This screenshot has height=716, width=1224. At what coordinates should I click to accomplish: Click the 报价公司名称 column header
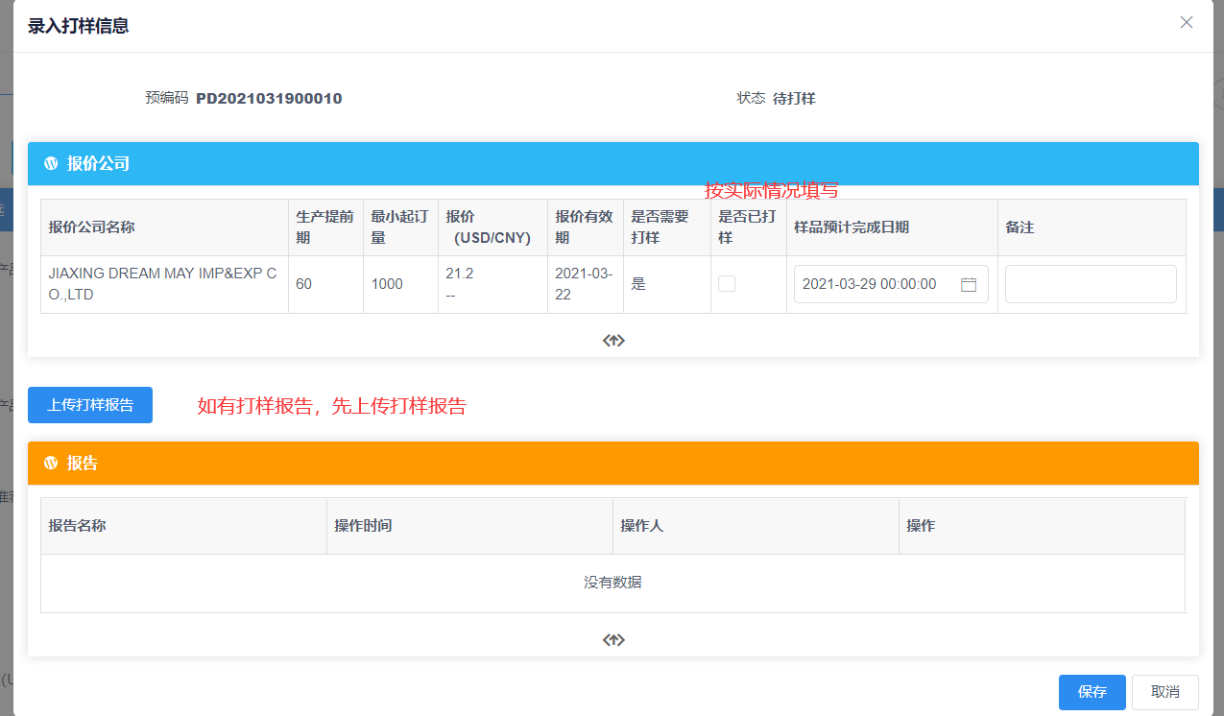click(x=164, y=227)
